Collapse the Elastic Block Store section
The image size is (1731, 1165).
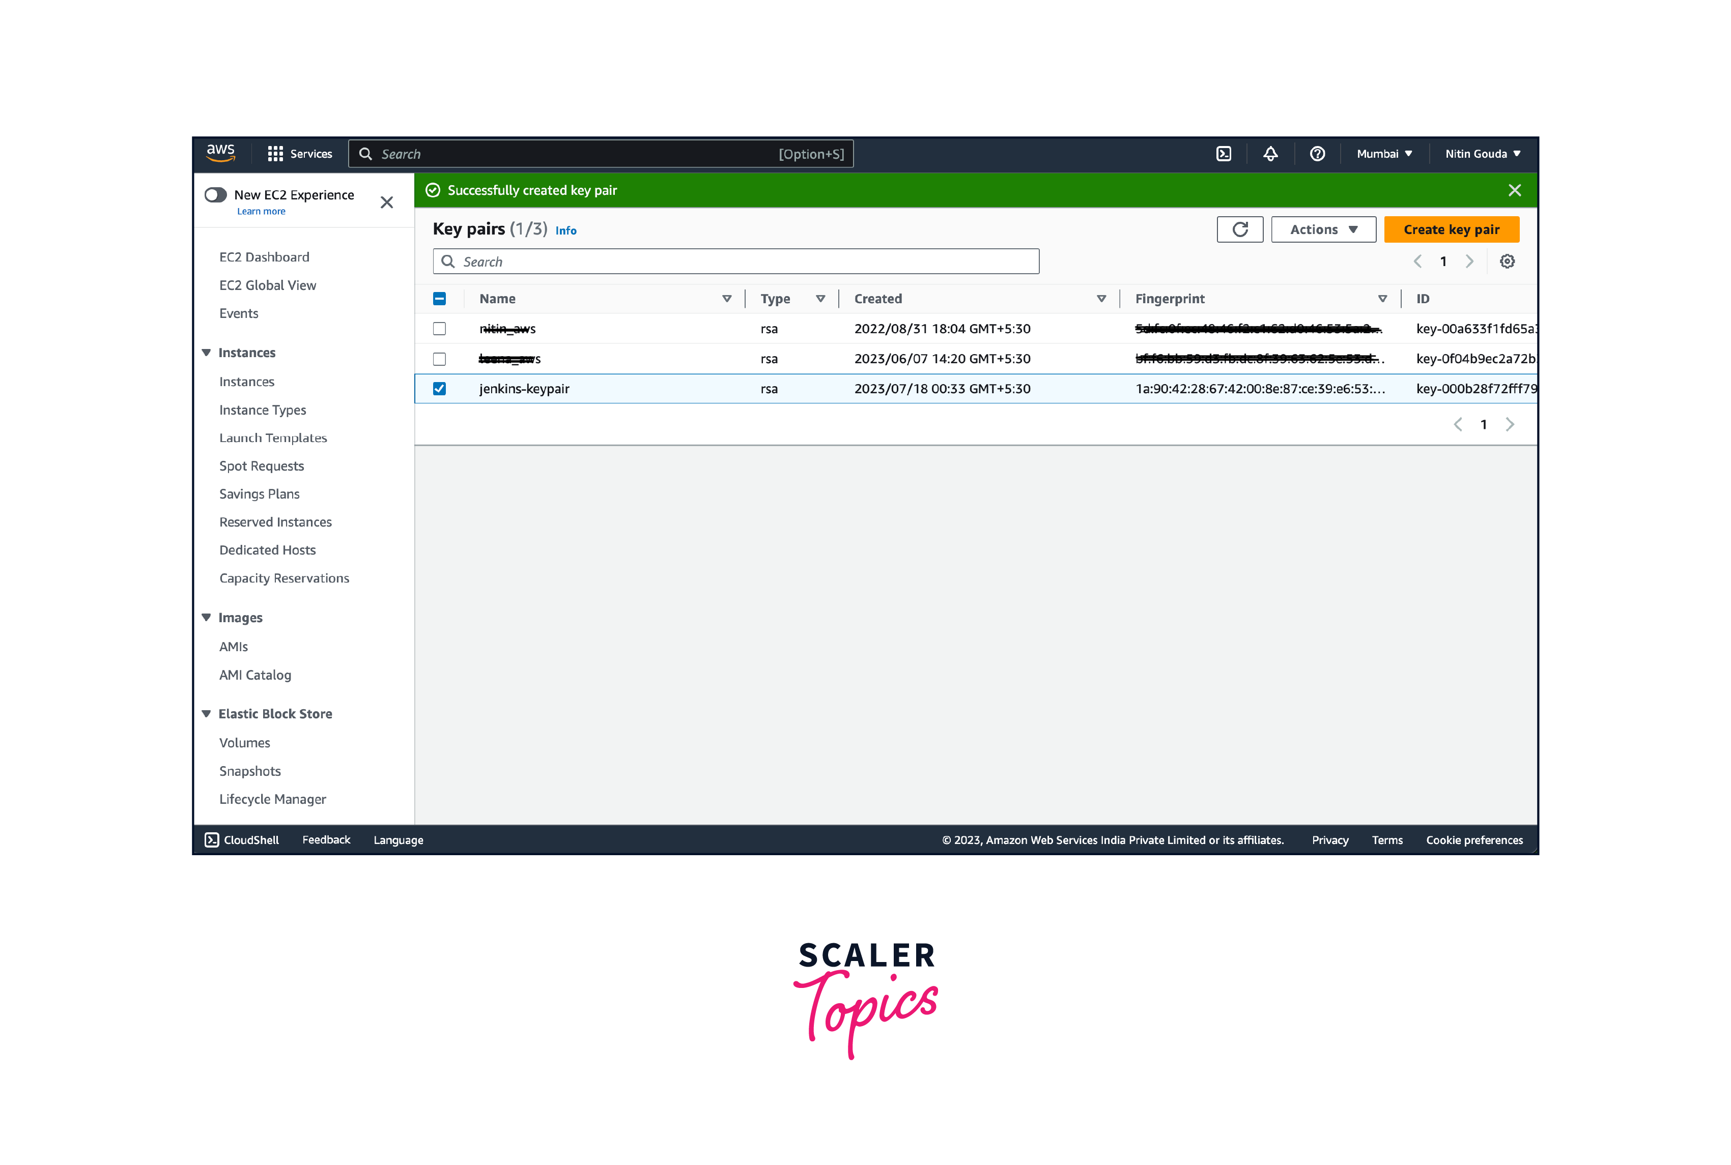[207, 713]
